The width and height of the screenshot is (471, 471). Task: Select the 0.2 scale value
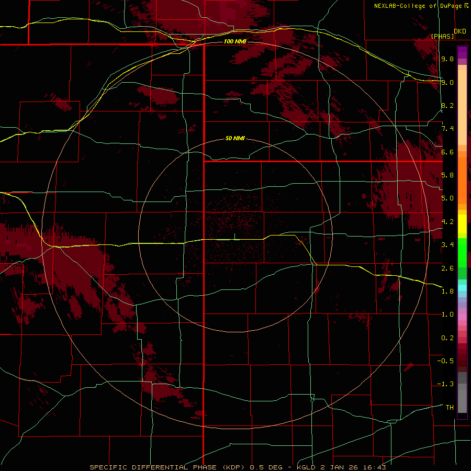tap(447, 338)
